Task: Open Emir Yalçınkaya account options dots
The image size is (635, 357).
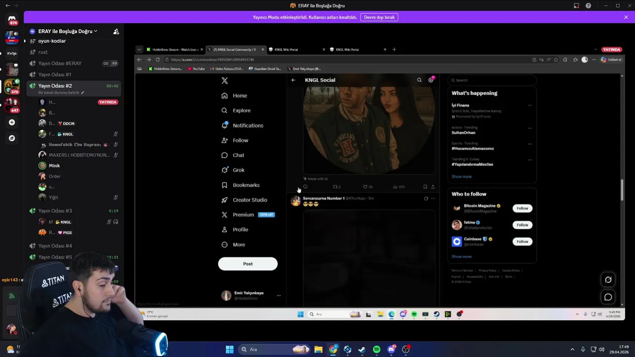Action: [279, 296]
